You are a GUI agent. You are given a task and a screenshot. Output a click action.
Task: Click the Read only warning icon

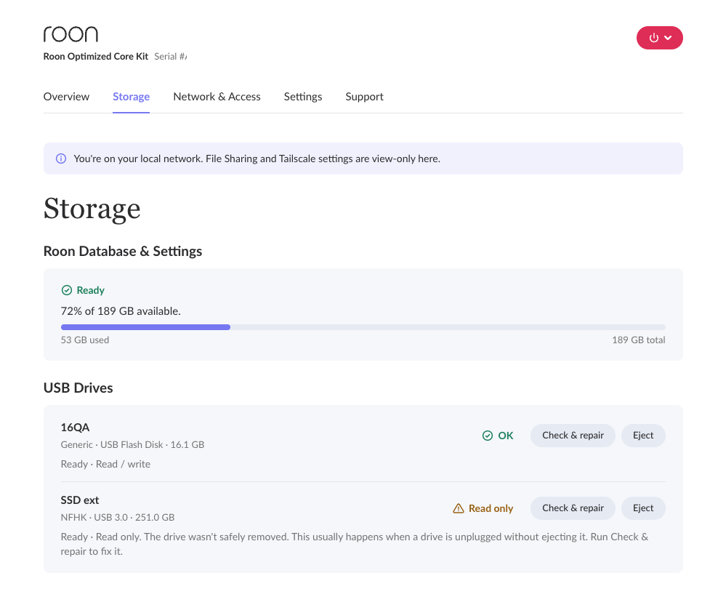(x=459, y=508)
